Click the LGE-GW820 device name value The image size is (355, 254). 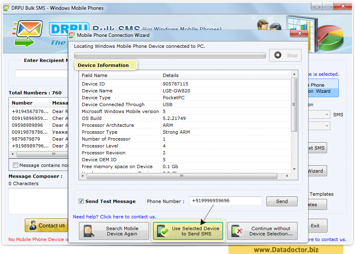click(x=176, y=91)
